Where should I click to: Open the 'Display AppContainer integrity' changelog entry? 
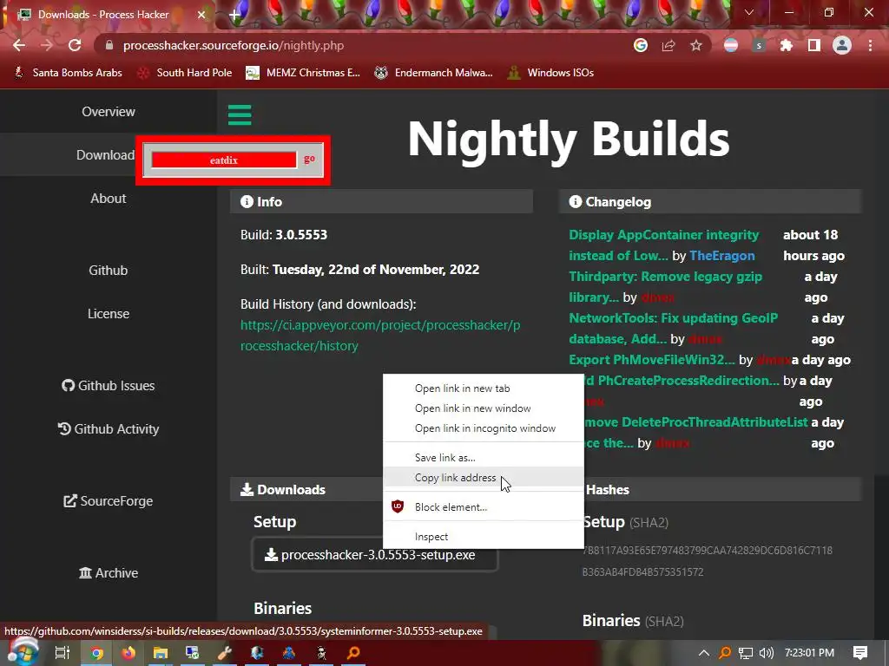(x=663, y=245)
